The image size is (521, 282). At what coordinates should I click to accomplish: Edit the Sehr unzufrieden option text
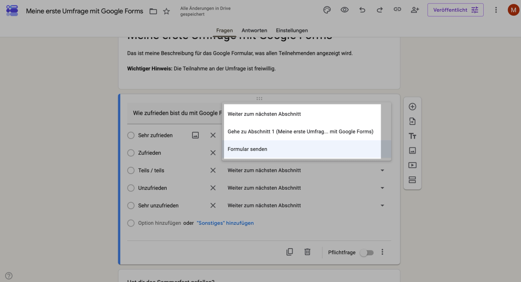[158, 205]
